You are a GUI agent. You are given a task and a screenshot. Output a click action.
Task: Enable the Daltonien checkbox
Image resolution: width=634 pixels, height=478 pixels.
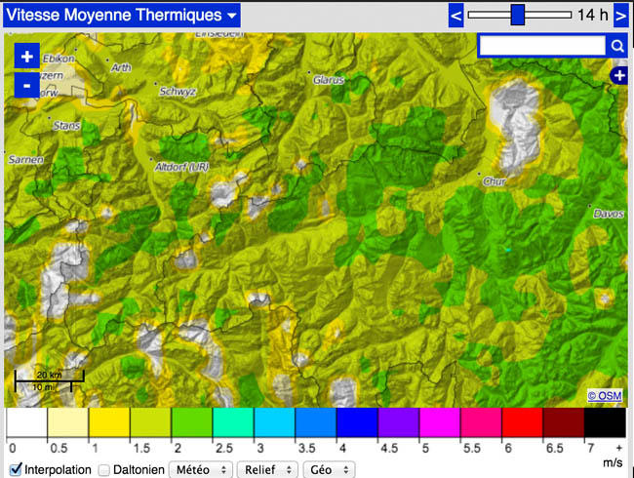tap(104, 470)
